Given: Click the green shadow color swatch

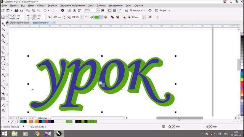Looking at the screenshot, I should coord(96,17).
